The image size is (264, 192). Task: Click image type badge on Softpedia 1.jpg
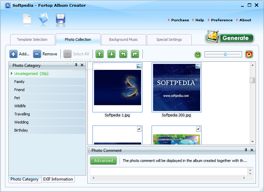tap(139, 66)
